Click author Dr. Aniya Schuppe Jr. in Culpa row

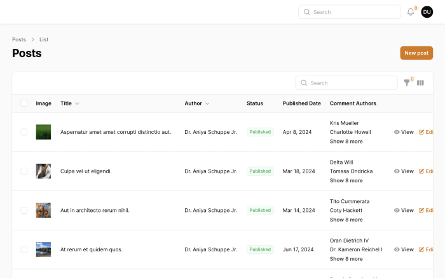(210, 171)
